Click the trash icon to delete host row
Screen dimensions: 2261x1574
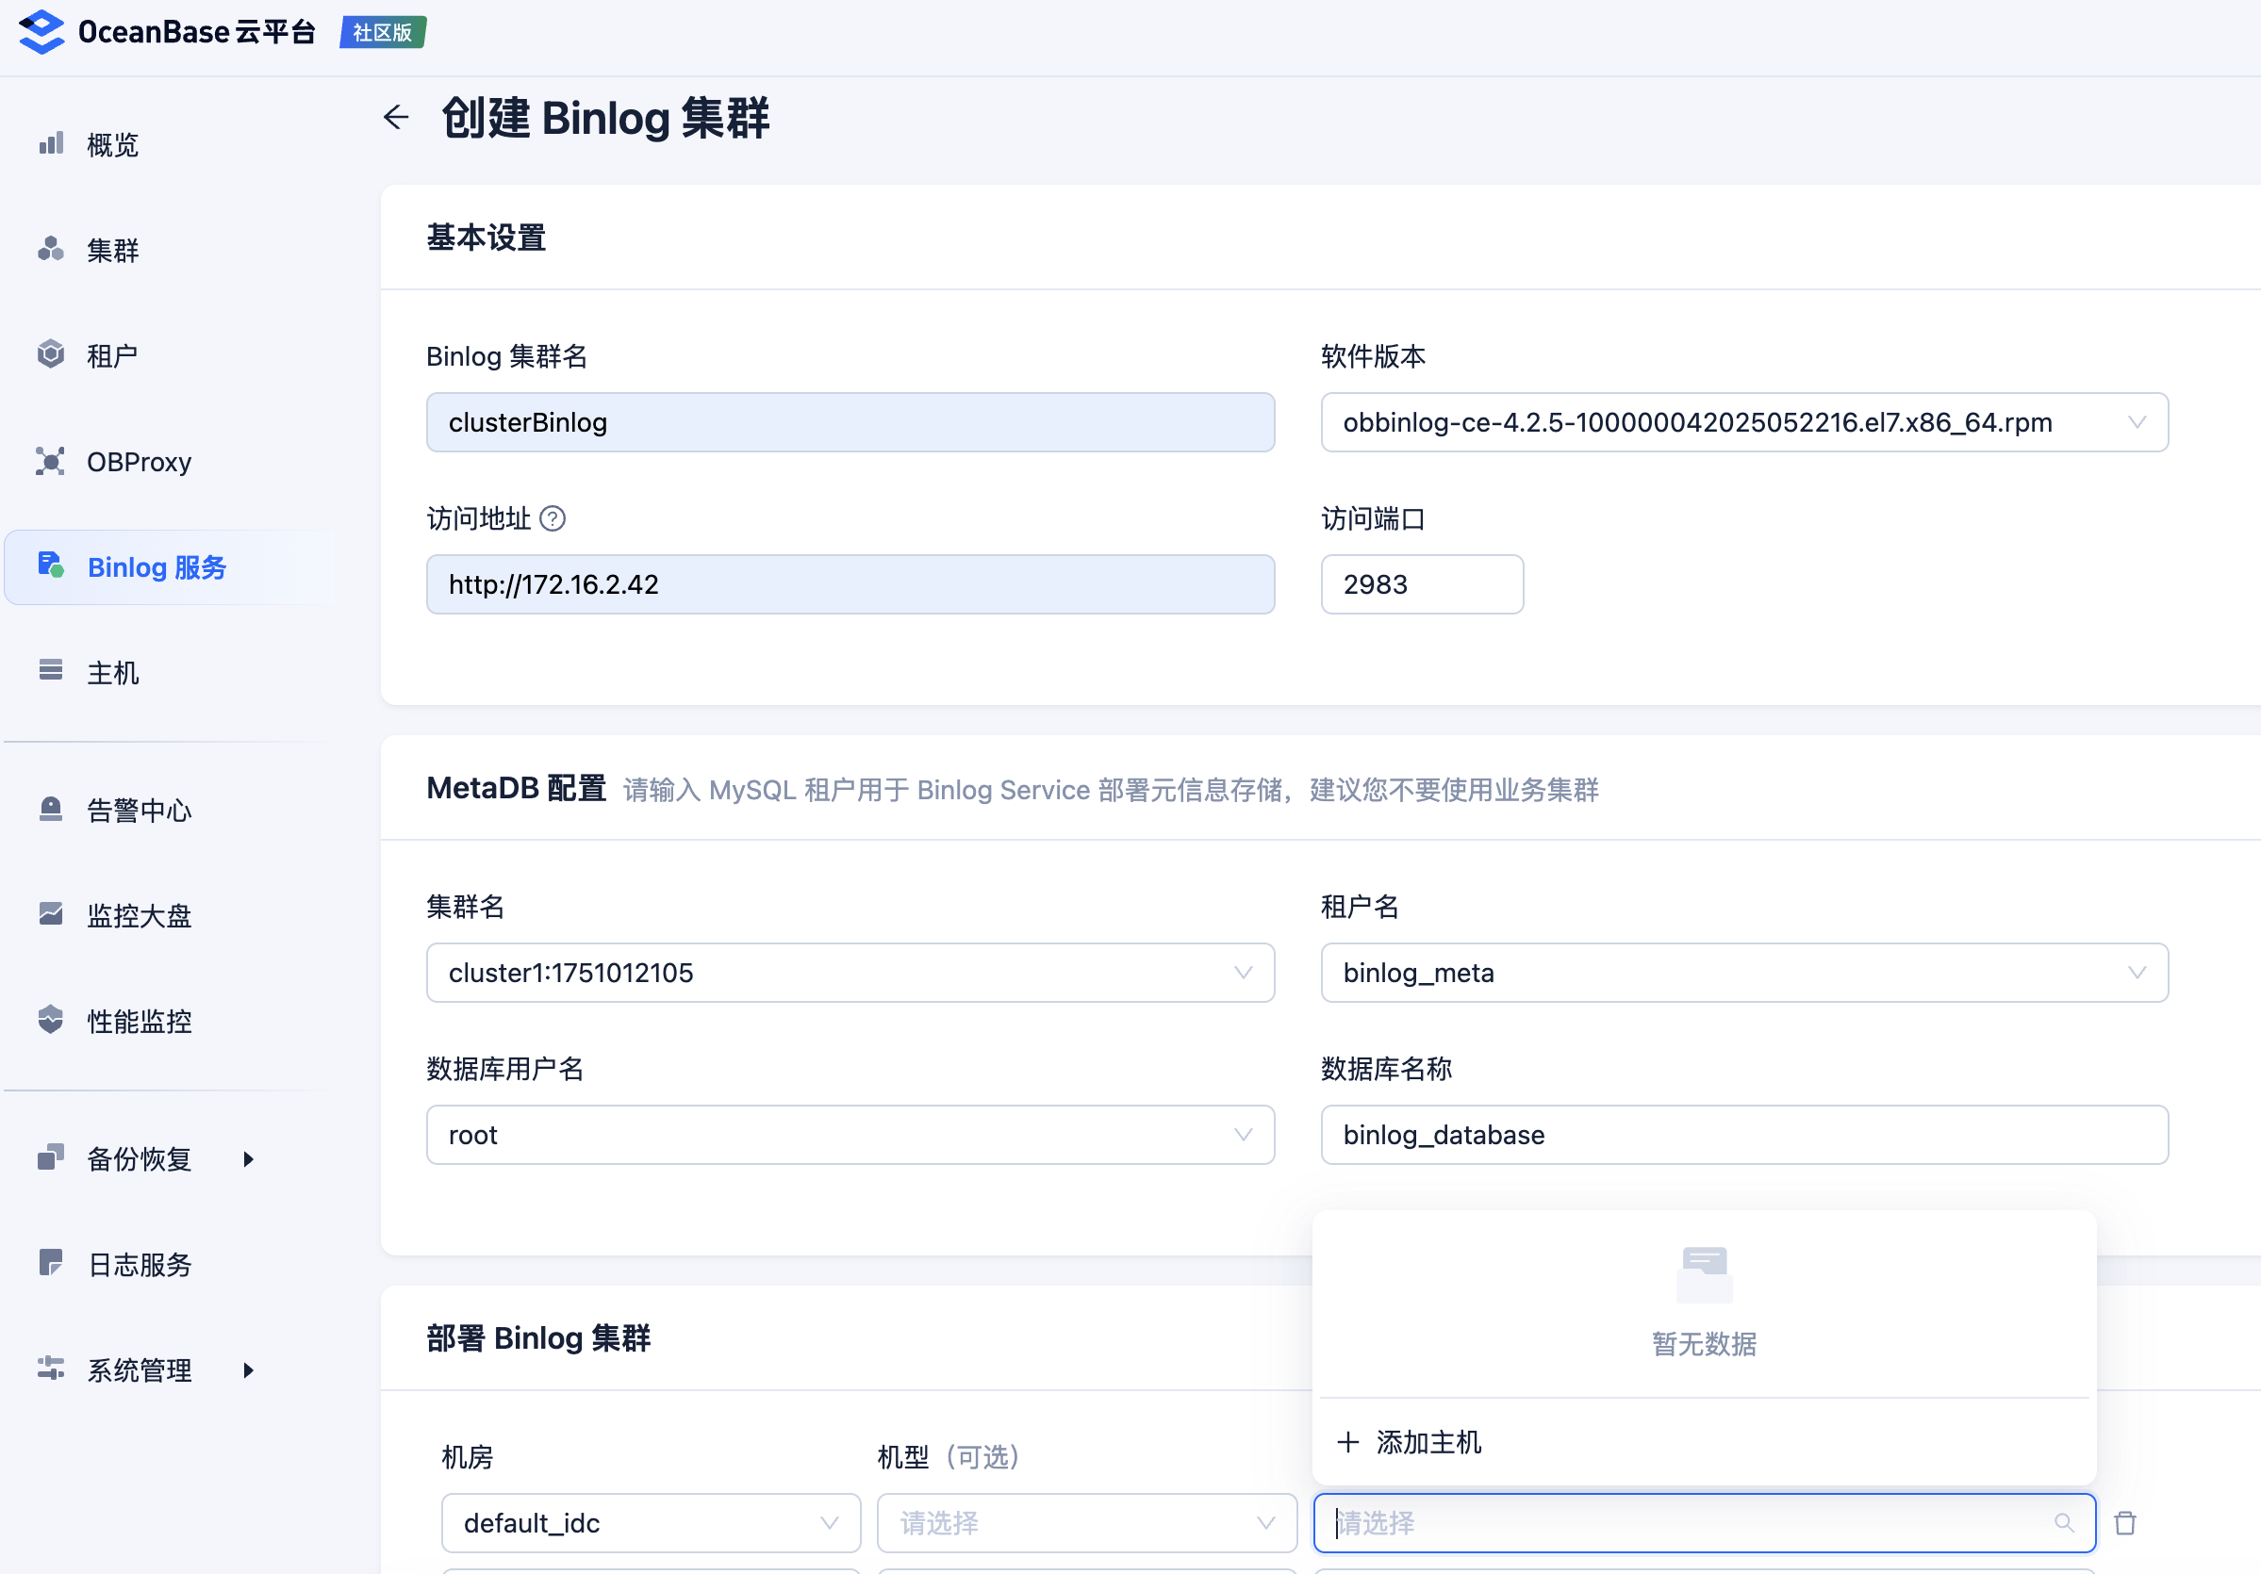(2126, 1524)
